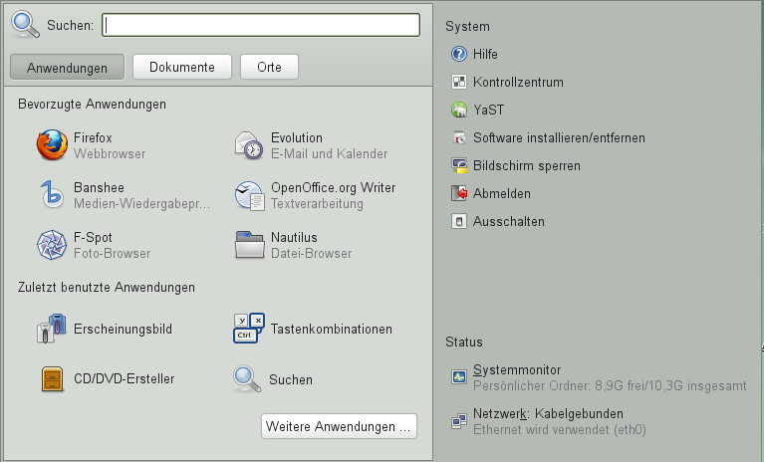This screenshot has height=462, width=764.
Task: Launch CD/DVD-Ersteller icon
Action: pyautogui.click(x=52, y=378)
